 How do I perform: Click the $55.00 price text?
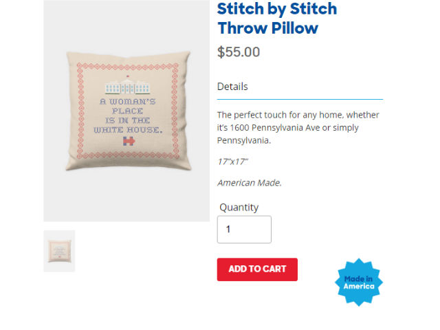[x=239, y=52]
